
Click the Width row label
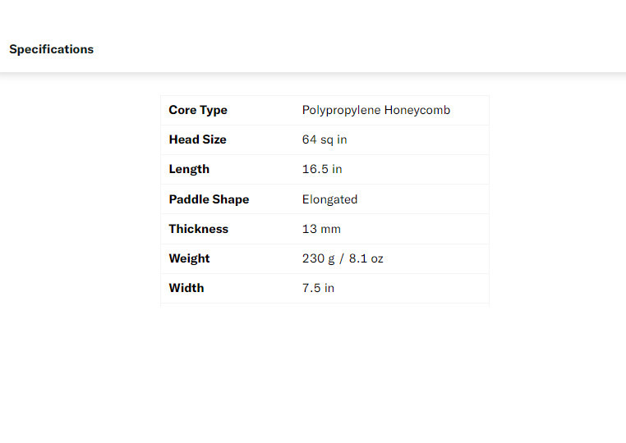coord(186,288)
